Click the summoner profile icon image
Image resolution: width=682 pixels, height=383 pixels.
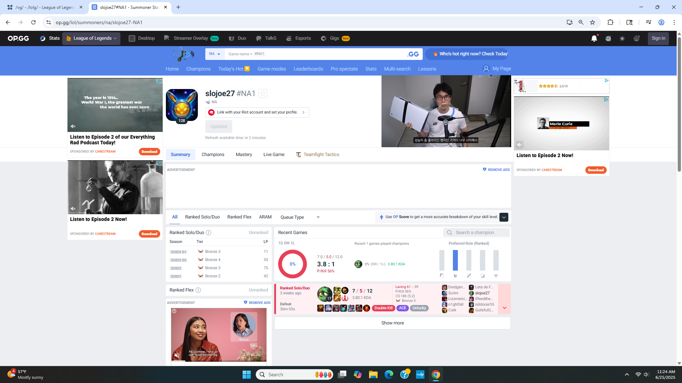tap(182, 105)
